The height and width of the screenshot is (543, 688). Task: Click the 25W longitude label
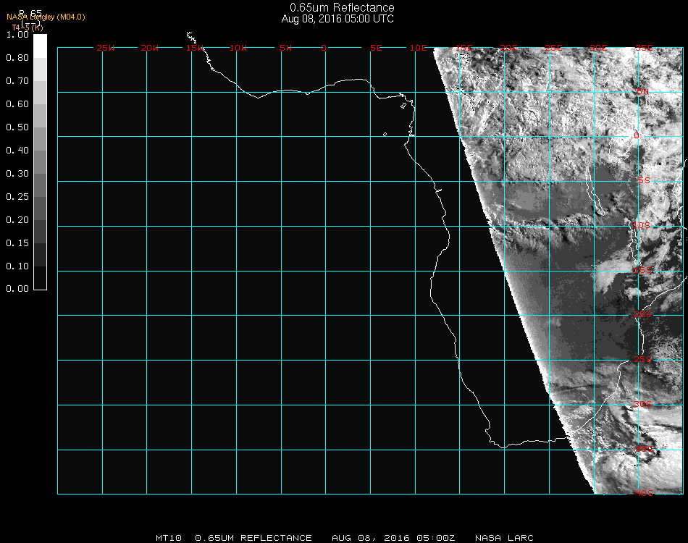tap(105, 49)
